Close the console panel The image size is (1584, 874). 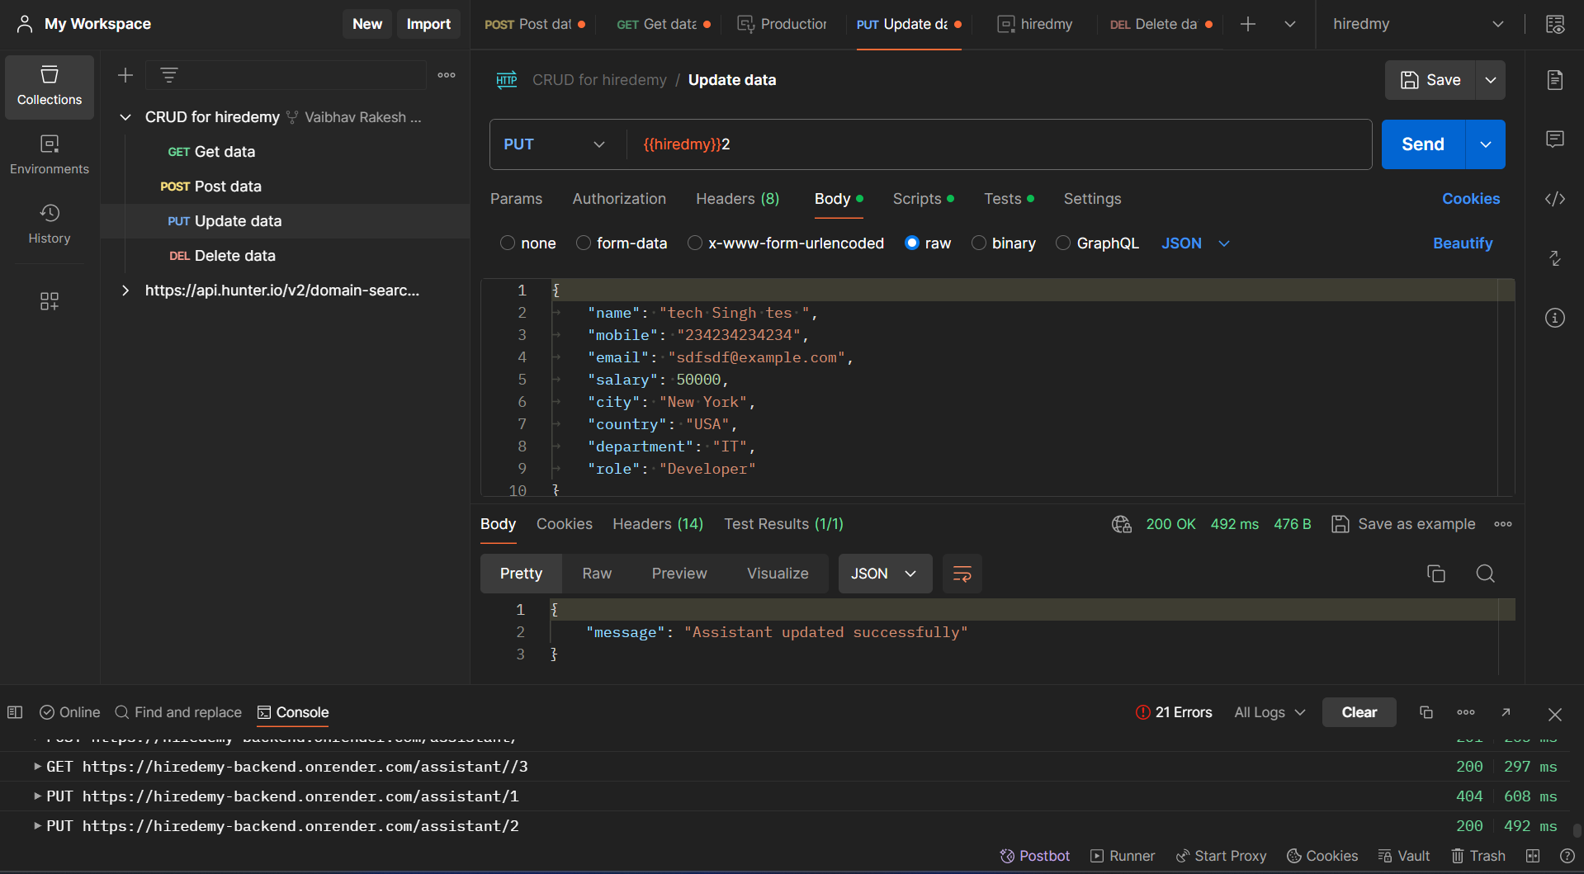pos(1555,714)
